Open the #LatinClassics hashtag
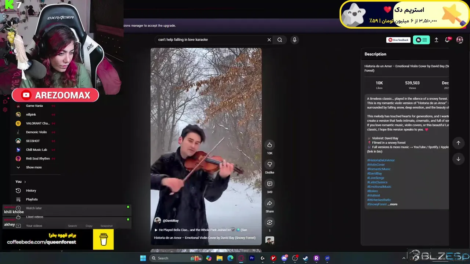 pyautogui.click(x=377, y=182)
